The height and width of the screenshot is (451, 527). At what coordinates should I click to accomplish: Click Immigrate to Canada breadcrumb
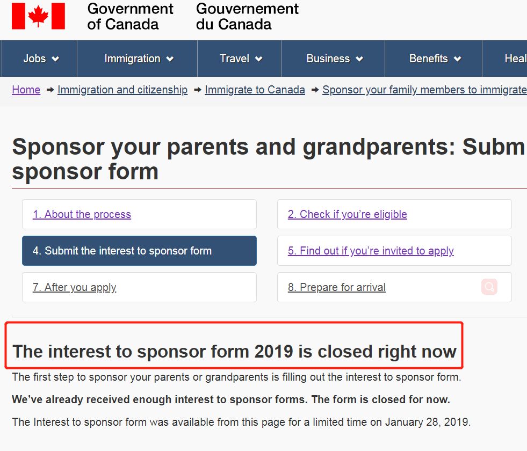[255, 90]
